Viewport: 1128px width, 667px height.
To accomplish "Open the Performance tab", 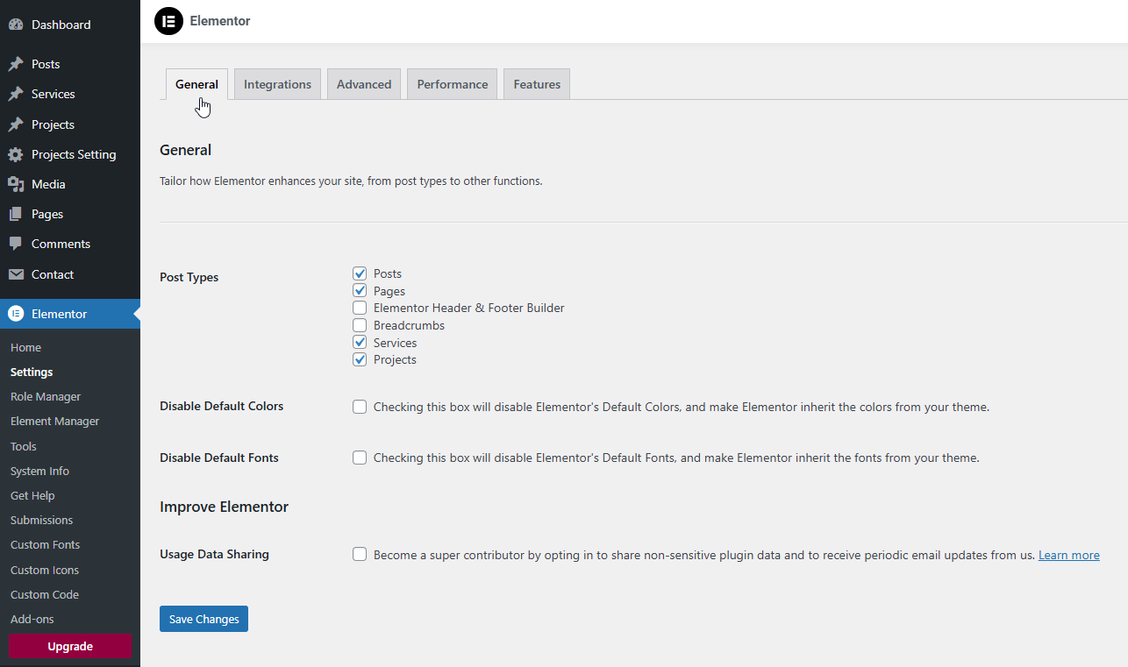I will [x=452, y=84].
